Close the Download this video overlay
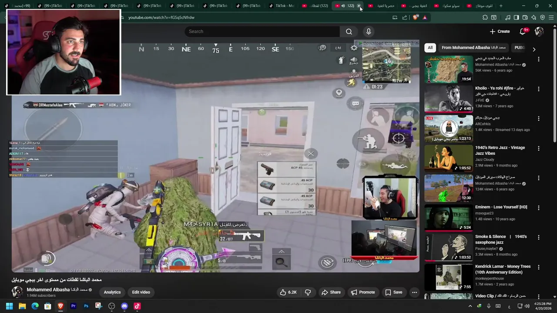Image resolution: width=557 pixels, height=313 pixels. (x=416, y=43)
